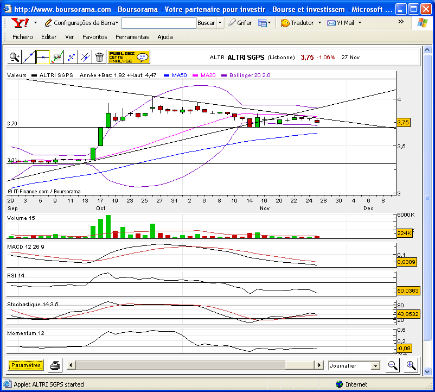Click the zoom out magnifier icon
The image size is (435, 392).
393,365
